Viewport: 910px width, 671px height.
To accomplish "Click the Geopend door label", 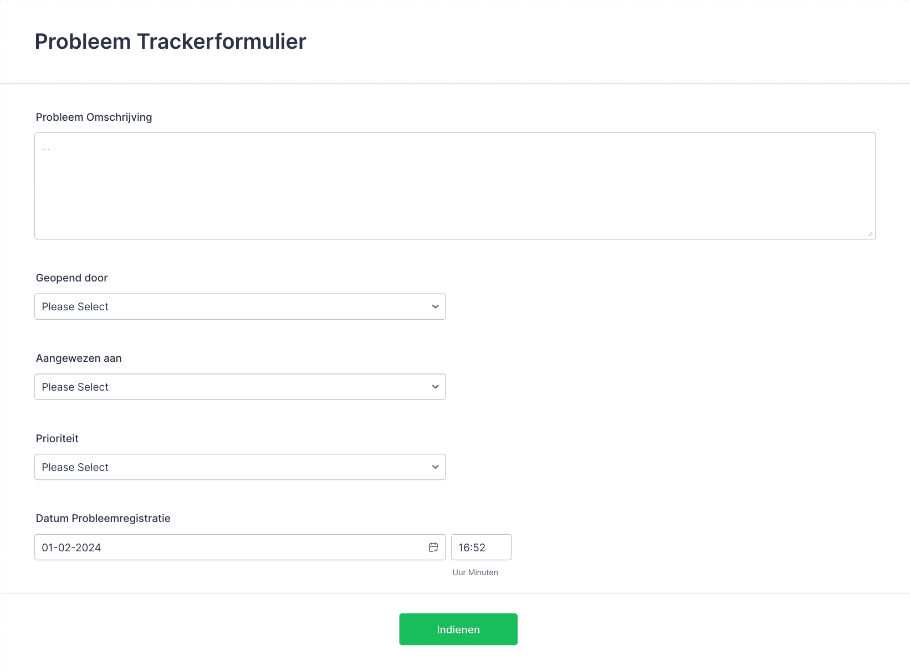I will tap(71, 278).
